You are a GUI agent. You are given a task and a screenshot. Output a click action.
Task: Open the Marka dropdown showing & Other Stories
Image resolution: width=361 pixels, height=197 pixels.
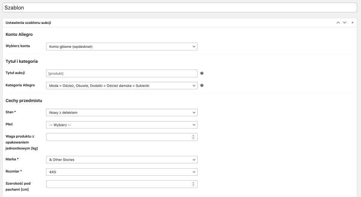(122, 160)
